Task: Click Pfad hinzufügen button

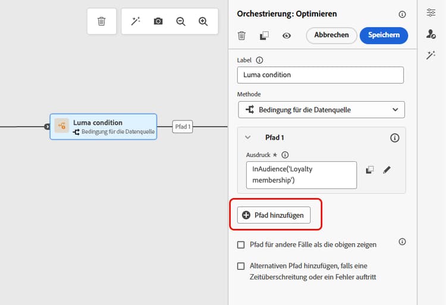Action: pyautogui.click(x=274, y=215)
